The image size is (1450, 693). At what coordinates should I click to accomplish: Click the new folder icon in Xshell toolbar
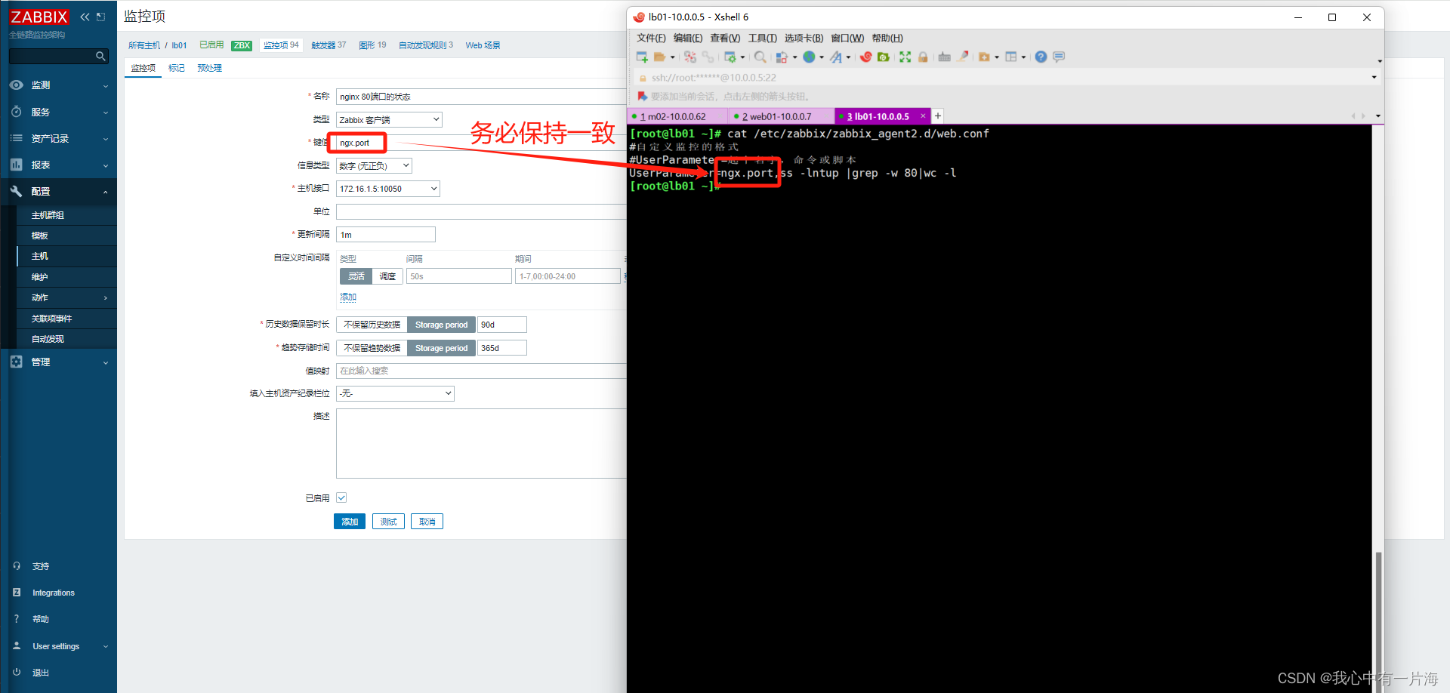(x=984, y=57)
